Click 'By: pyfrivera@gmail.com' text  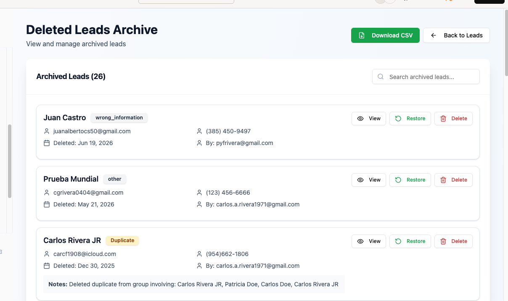coord(240,143)
